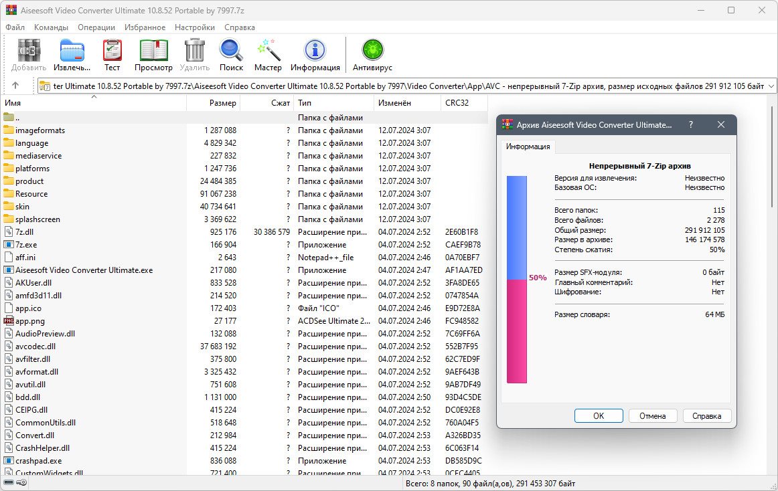The height and width of the screenshot is (491, 778).
Task: Click the Test (Тест) toolbar icon
Action: click(x=112, y=52)
